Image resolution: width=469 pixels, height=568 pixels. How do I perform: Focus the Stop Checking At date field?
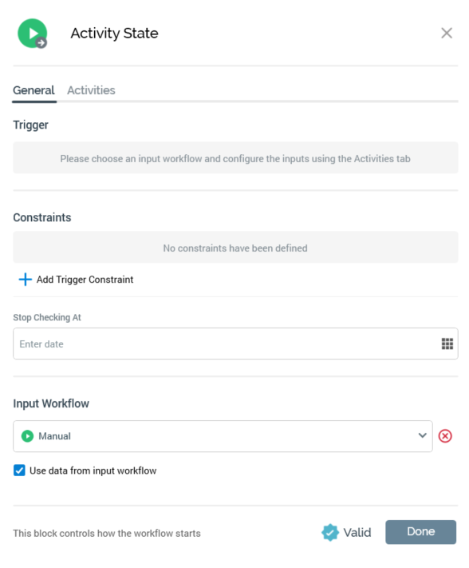[235, 344]
